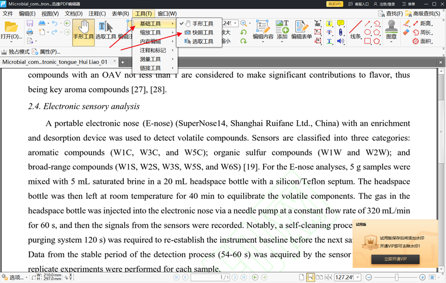The image size is (446, 283).
Task: Toggle 独占模式 exclusive mode
Action: pos(16,52)
